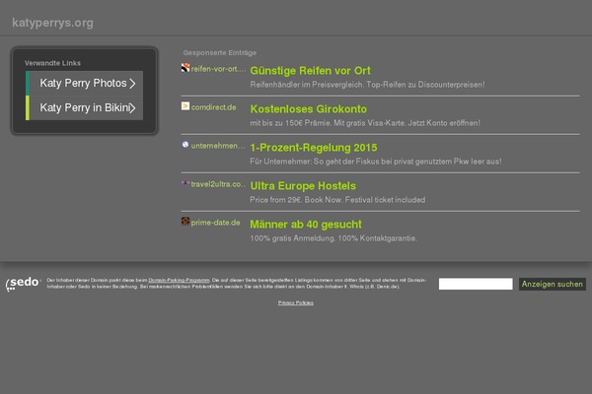Open the Privacy Policies link
Image resolution: width=592 pixels, height=394 pixels.
(296, 302)
